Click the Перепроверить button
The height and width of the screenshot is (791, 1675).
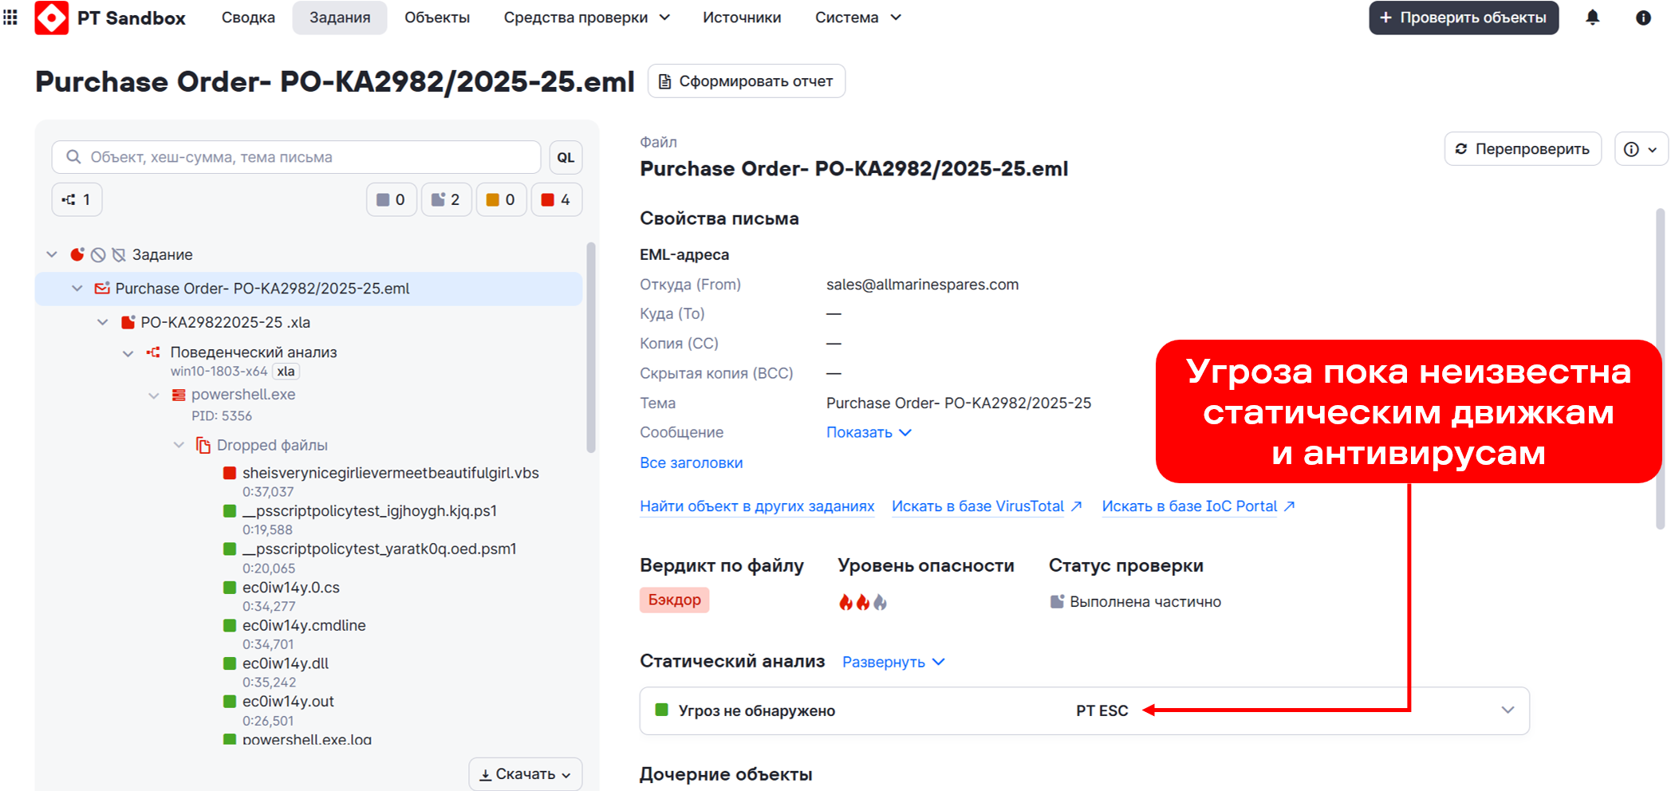pyautogui.click(x=1523, y=149)
